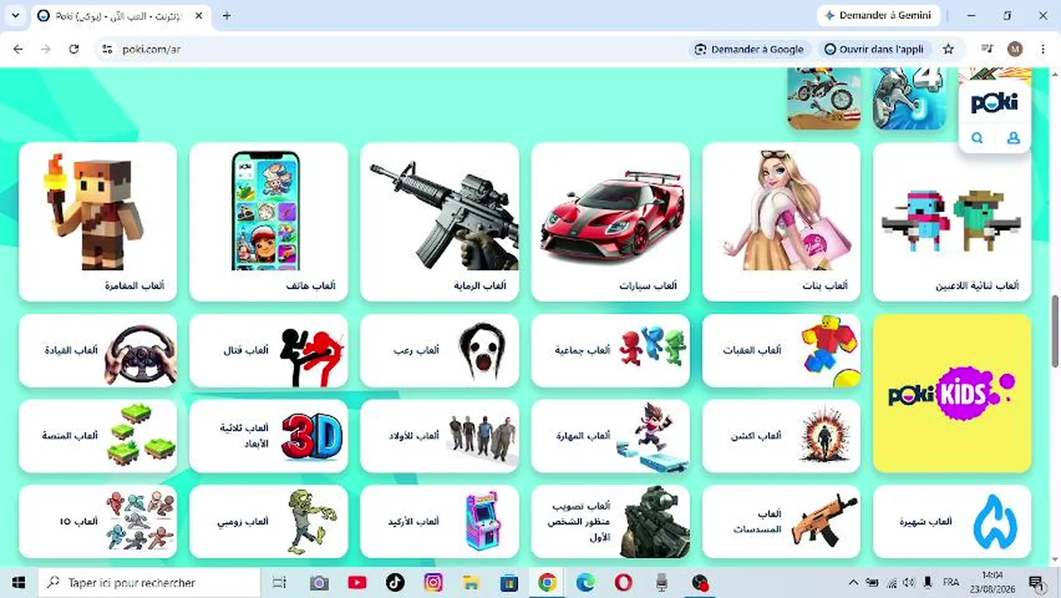
Task: Click the page vertical scrollbar thumb
Action: (1055, 330)
